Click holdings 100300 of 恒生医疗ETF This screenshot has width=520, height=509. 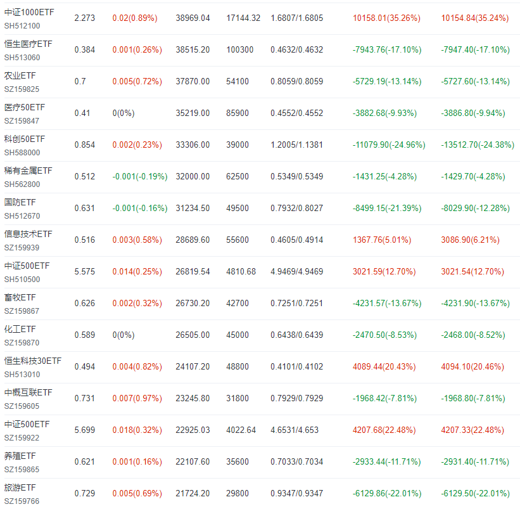240,50
